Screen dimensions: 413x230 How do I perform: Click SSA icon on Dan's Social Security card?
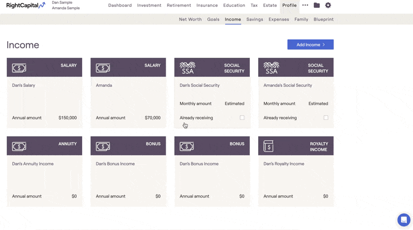[187, 68]
